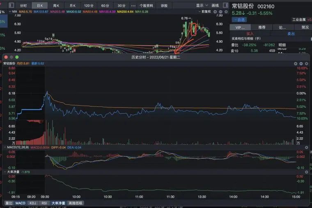Select the 高抛低吸 indicator tab

(x=76, y=203)
